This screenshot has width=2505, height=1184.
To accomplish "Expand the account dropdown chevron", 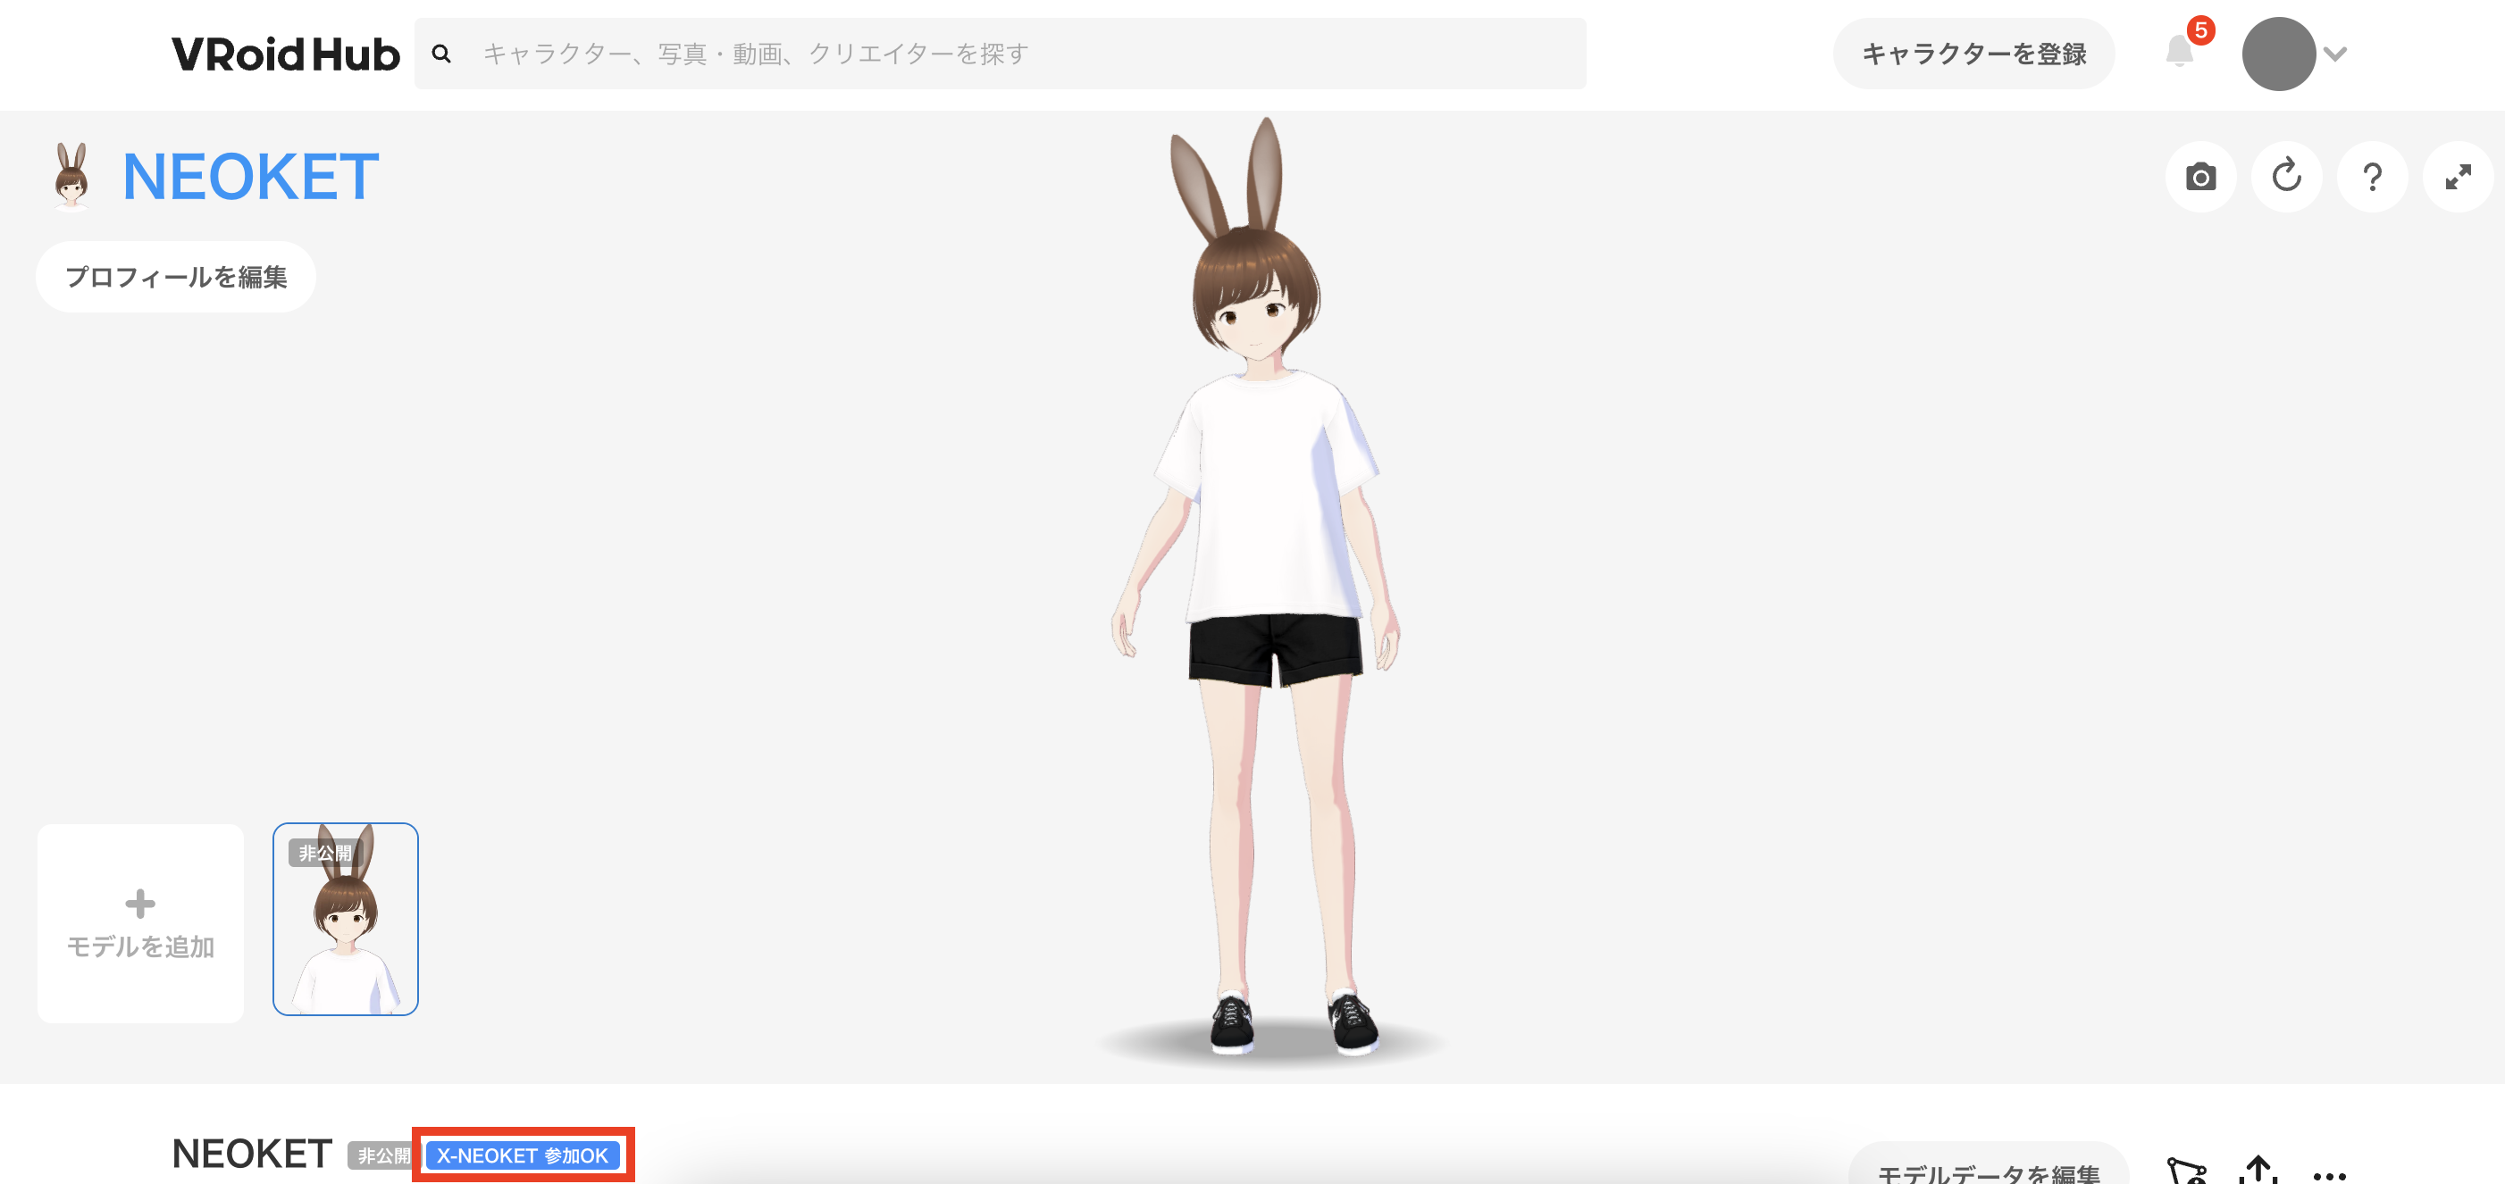I will click(2336, 54).
